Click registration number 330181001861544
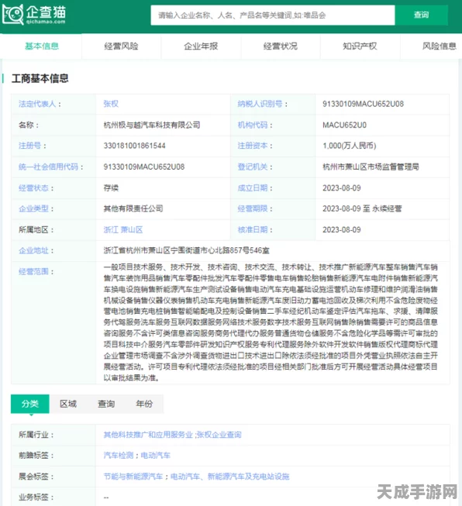The width and height of the screenshot is (462, 506). [x=134, y=146]
